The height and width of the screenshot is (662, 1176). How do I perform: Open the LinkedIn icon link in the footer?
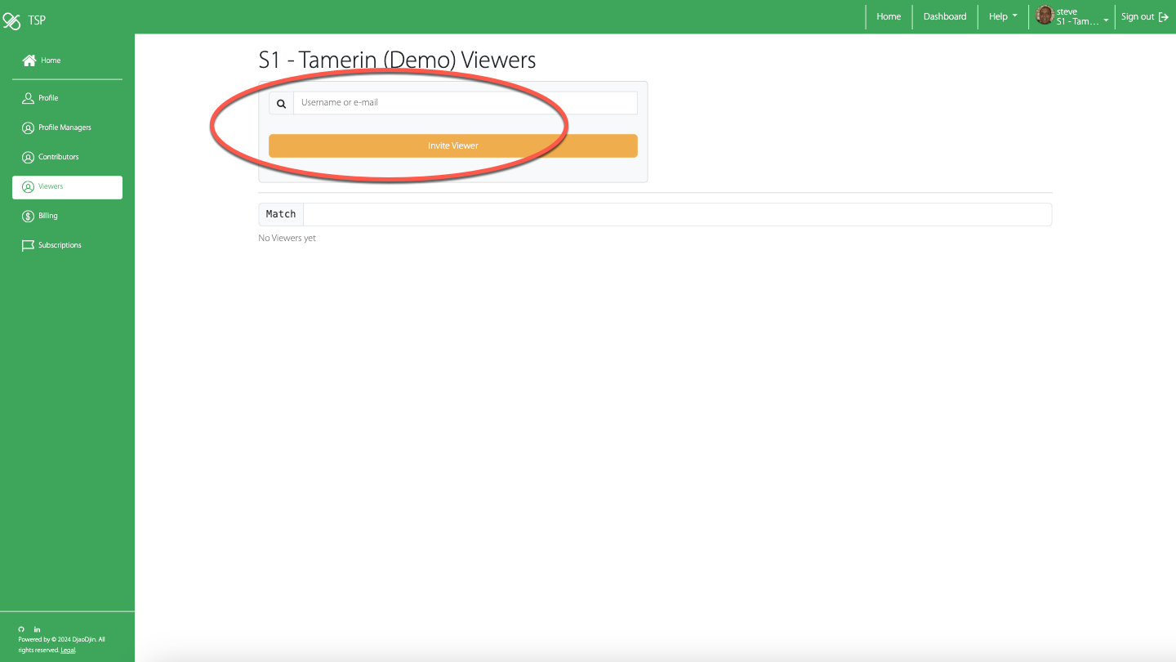(x=37, y=629)
